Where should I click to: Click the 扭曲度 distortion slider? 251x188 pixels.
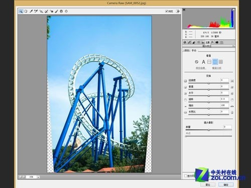209,83
